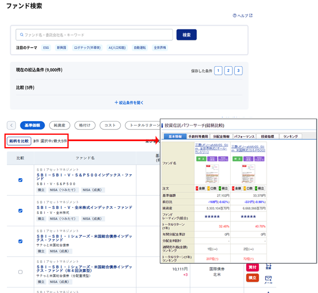Select ESG theme tag

(x=46, y=48)
